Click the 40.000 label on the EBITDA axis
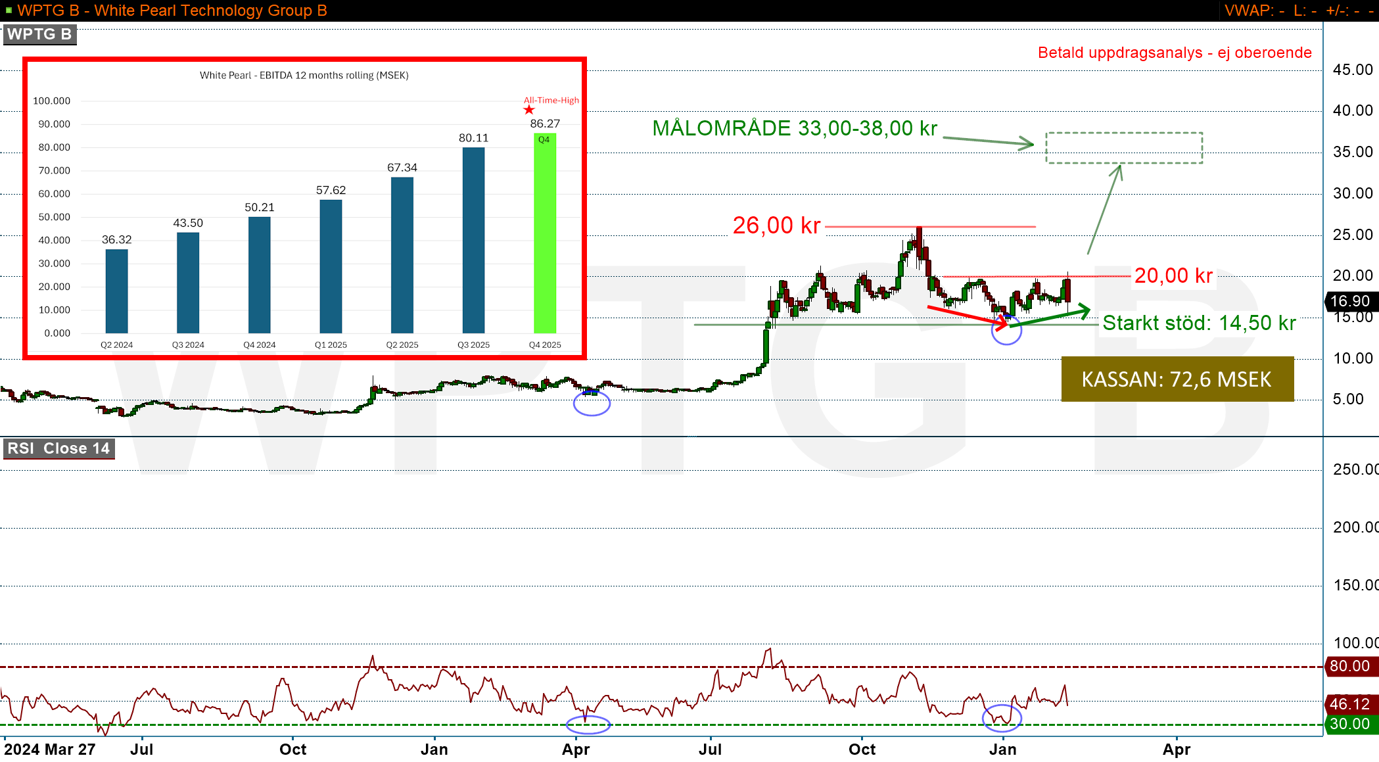1379x762 pixels. [x=54, y=241]
